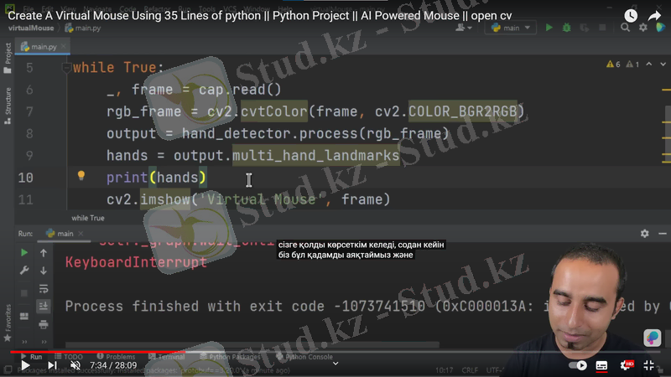Click the up arrow in the Run panel

(44, 253)
